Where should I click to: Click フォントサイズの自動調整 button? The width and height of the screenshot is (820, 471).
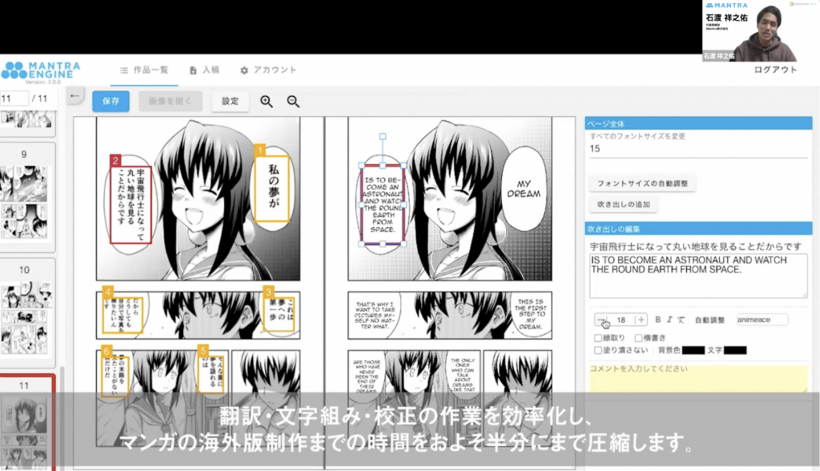[642, 184]
